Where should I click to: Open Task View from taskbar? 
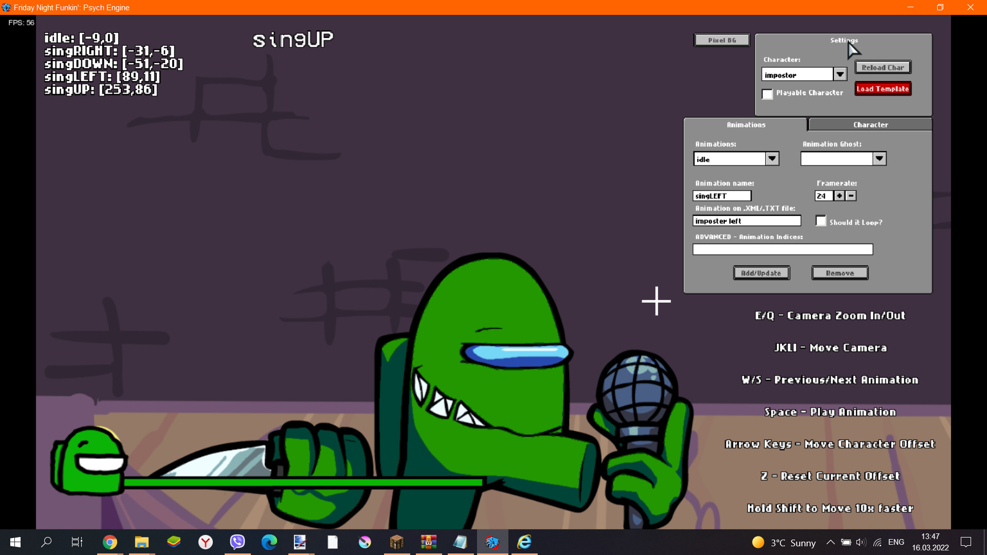coord(77,542)
